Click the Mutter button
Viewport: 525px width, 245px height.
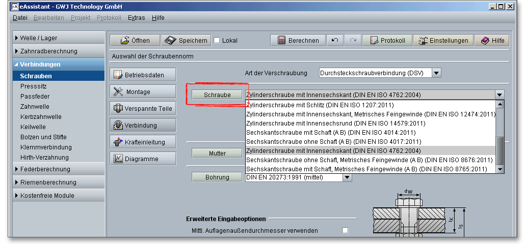[217, 153]
